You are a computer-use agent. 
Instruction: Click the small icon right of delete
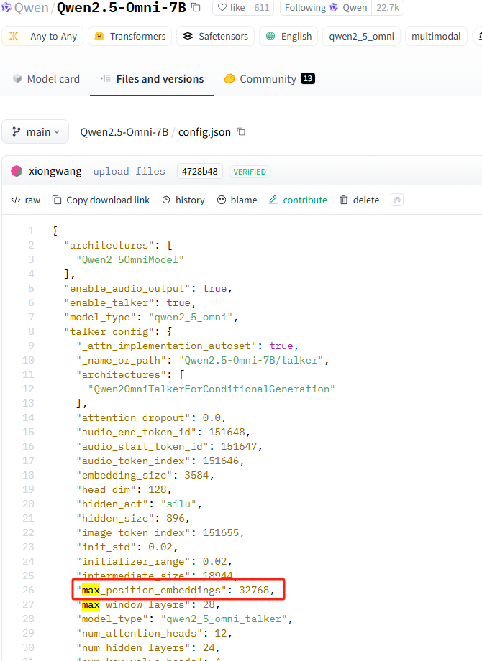coord(396,200)
